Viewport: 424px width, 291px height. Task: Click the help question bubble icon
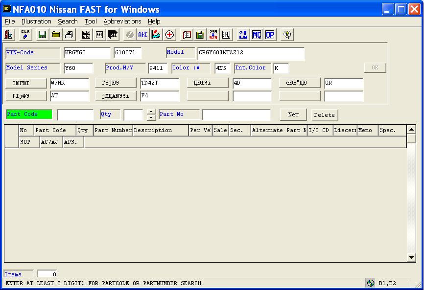pyautogui.click(x=287, y=35)
